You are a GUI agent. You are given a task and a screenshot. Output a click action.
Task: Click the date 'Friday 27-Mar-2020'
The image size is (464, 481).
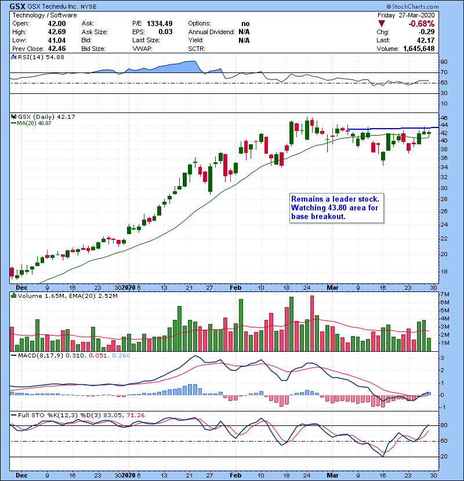pyautogui.click(x=406, y=15)
